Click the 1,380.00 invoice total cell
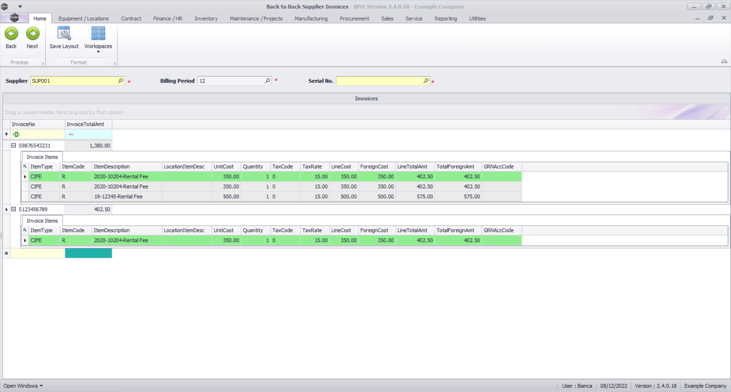This screenshot has height=392, width=731. [88, 145]
